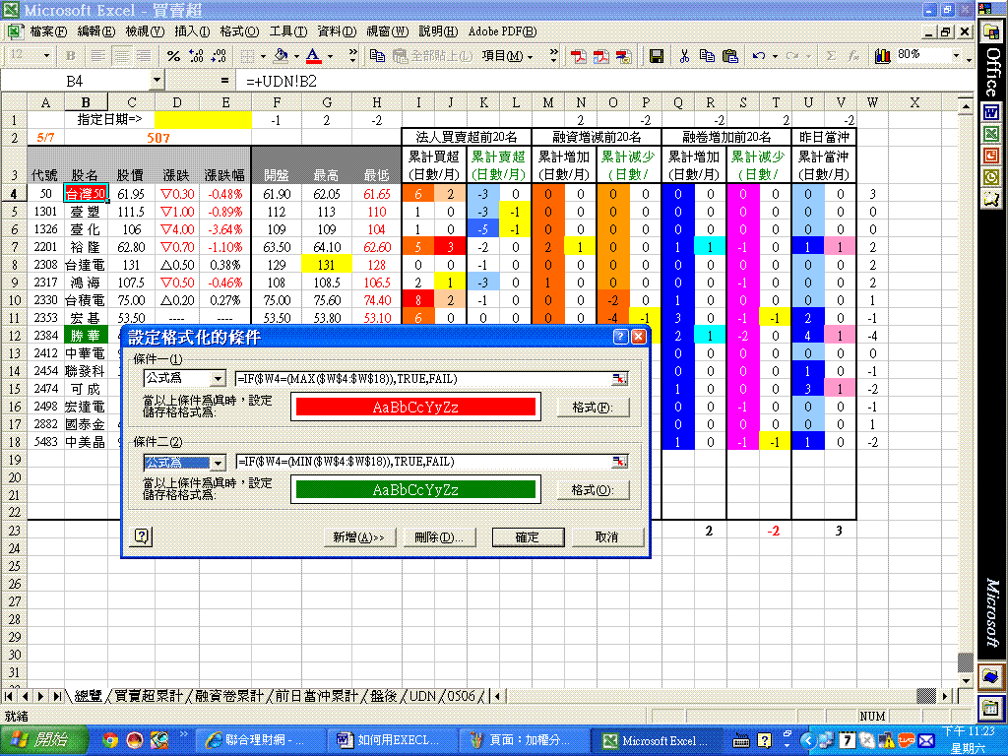Toggle center alignment button
The height and width of the screenshot is (756, 1008).
point(121,56)
